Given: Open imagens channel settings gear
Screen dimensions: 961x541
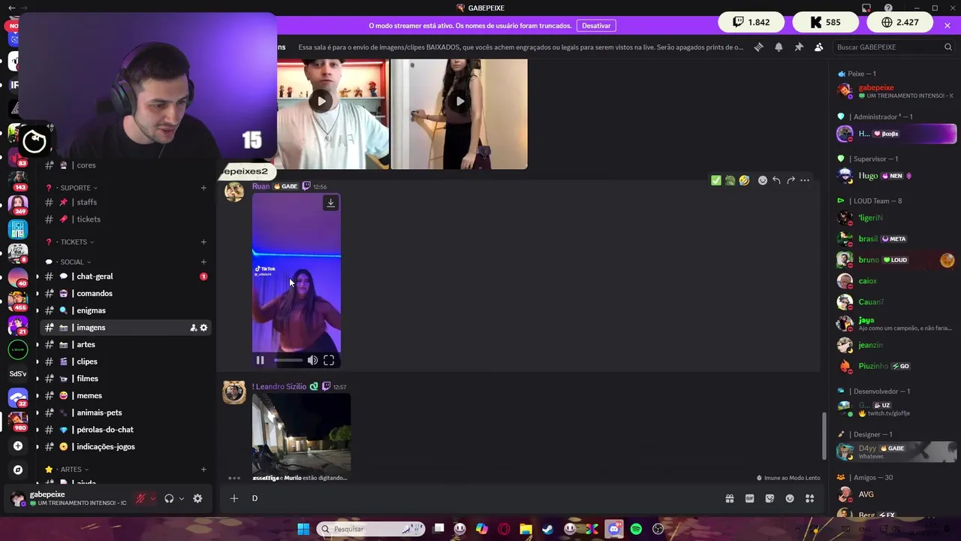Looking at the screenshot, I should (x=203, y=328).
